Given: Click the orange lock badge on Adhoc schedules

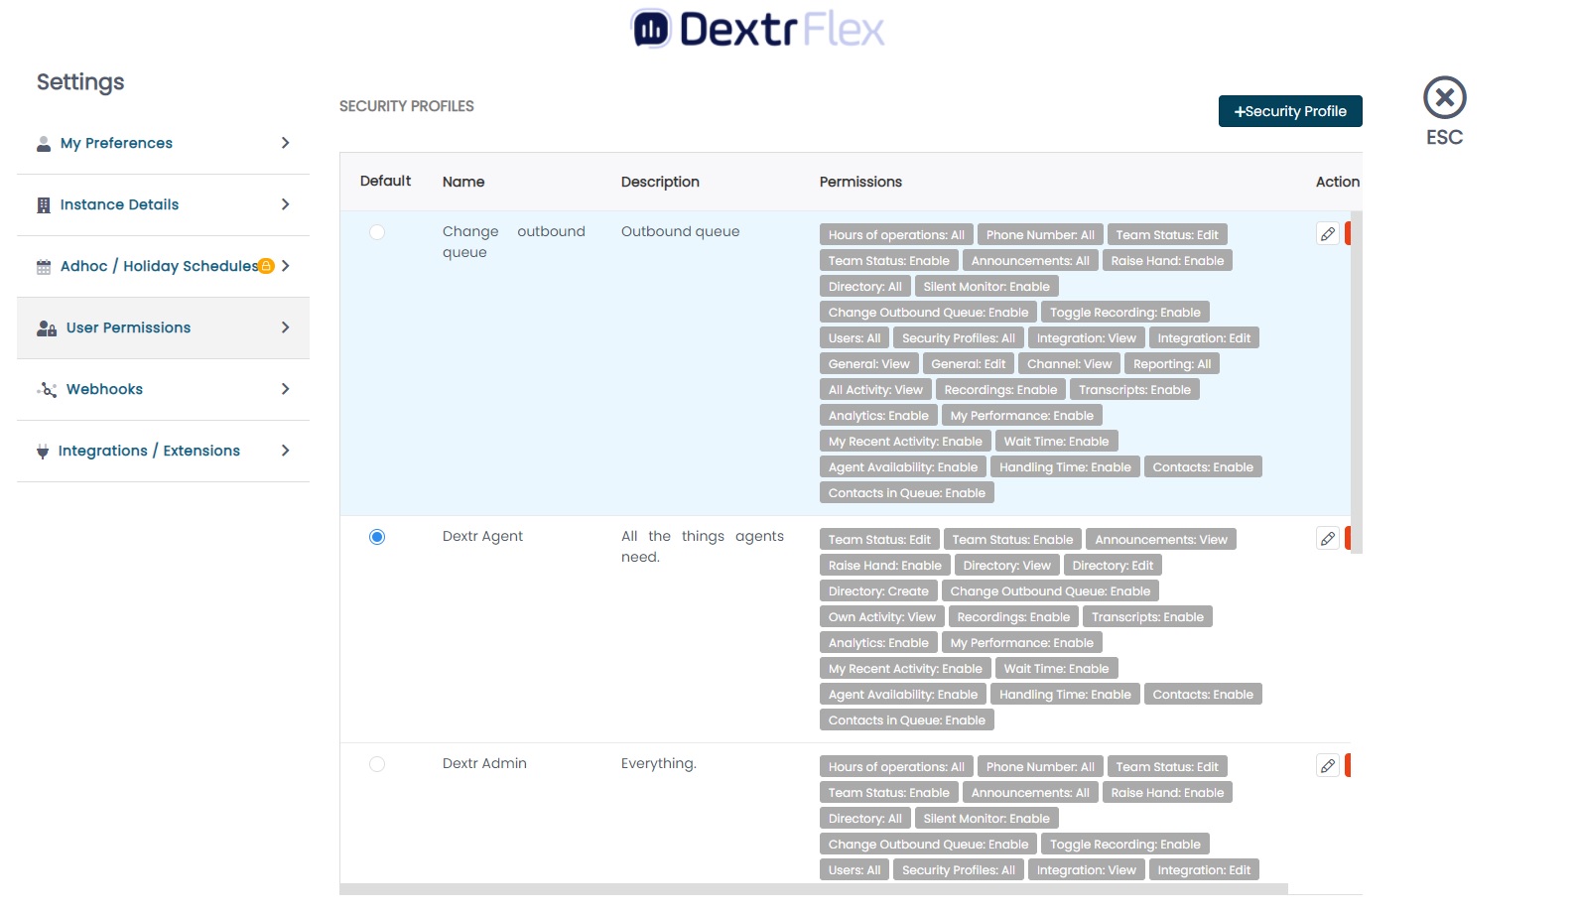Looking at the screenshot, I should [x=266, y=266].
